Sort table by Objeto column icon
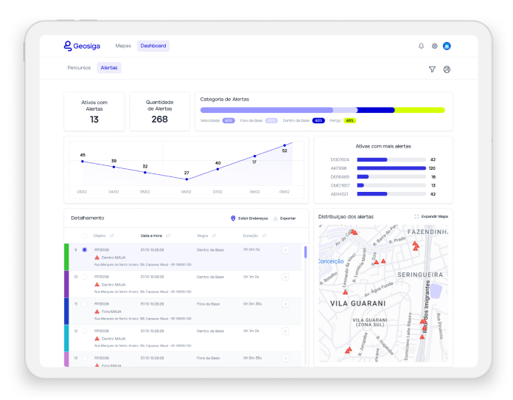The width and height of the screenshot is (513, 400). (x=111, y=235)
